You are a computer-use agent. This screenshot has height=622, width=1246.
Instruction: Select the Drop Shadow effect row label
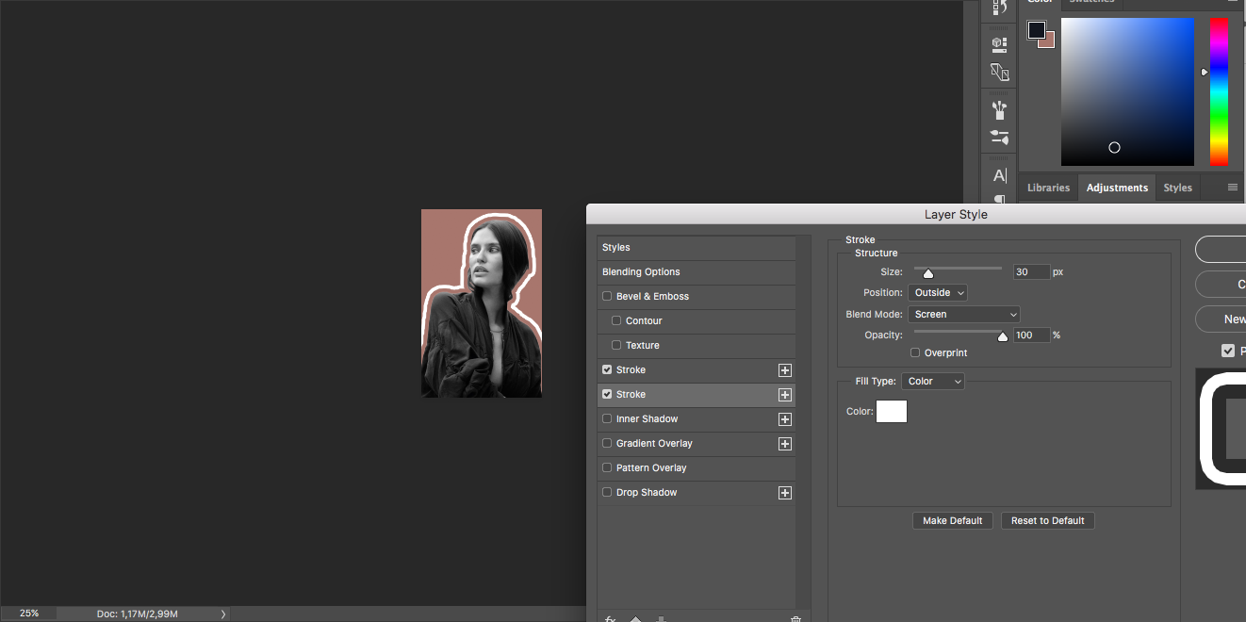coord(647,492)
